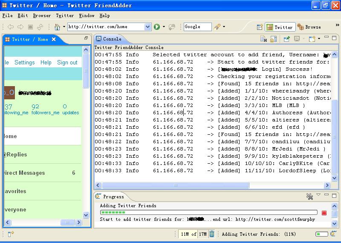Screen dimensions: 341x243
Task: Stop the Adding Twitter Friends job
Action: pyautogui.click(x=324, y=213)
